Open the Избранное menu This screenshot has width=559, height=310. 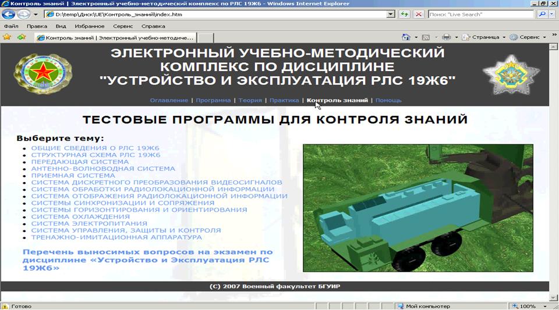coord(89,26)
